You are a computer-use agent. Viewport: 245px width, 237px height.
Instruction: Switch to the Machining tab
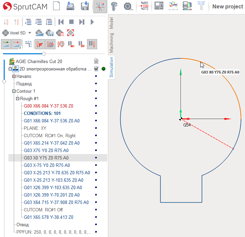point(111,43)
